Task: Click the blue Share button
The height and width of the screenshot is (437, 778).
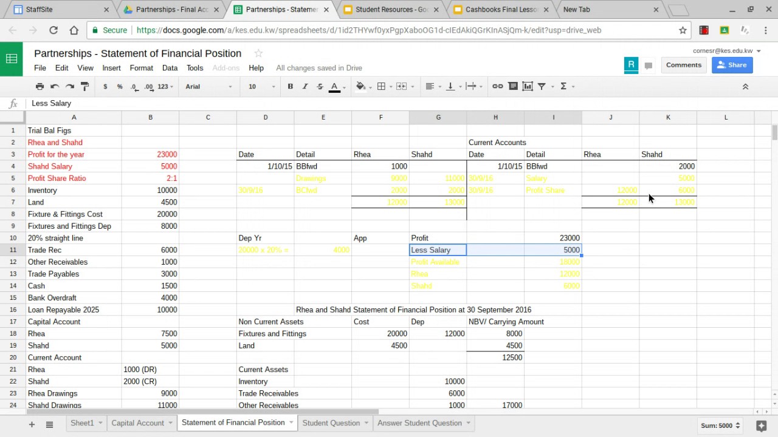Action: tap(732, 65)
